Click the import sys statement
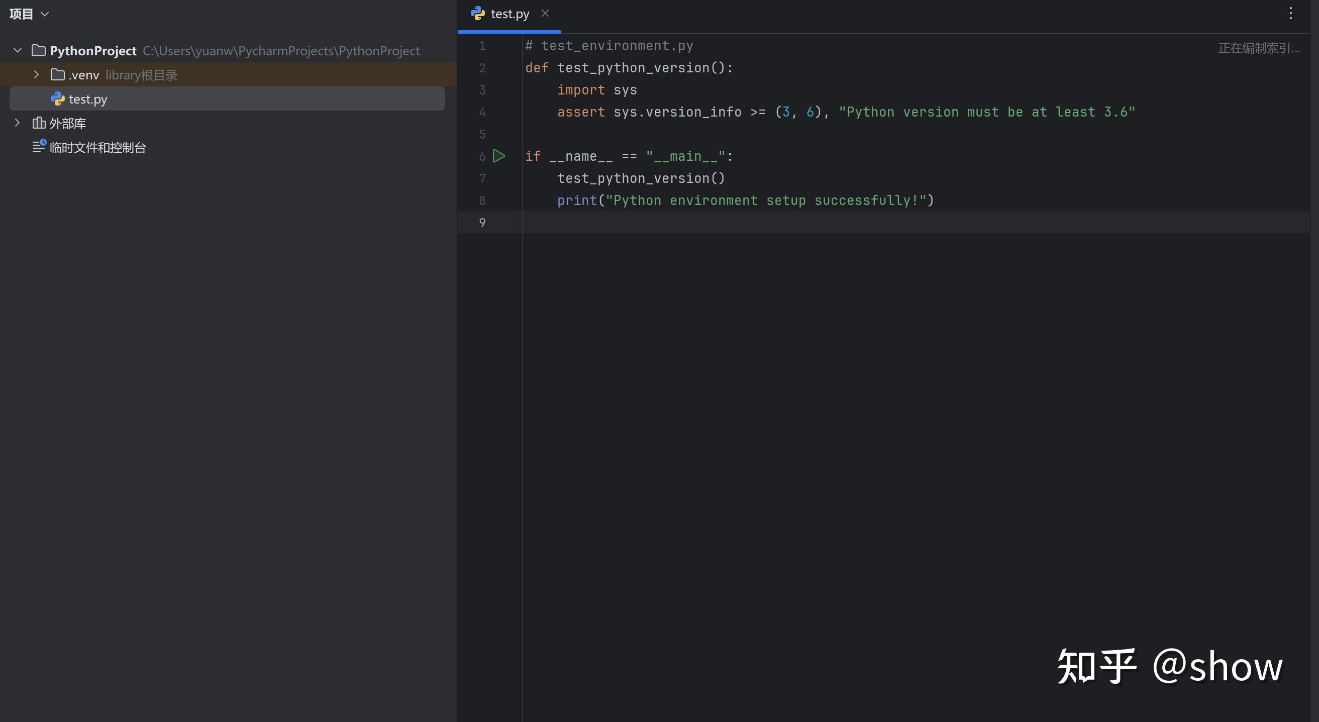Screen dimensions: 1319x722 (597, 90)
